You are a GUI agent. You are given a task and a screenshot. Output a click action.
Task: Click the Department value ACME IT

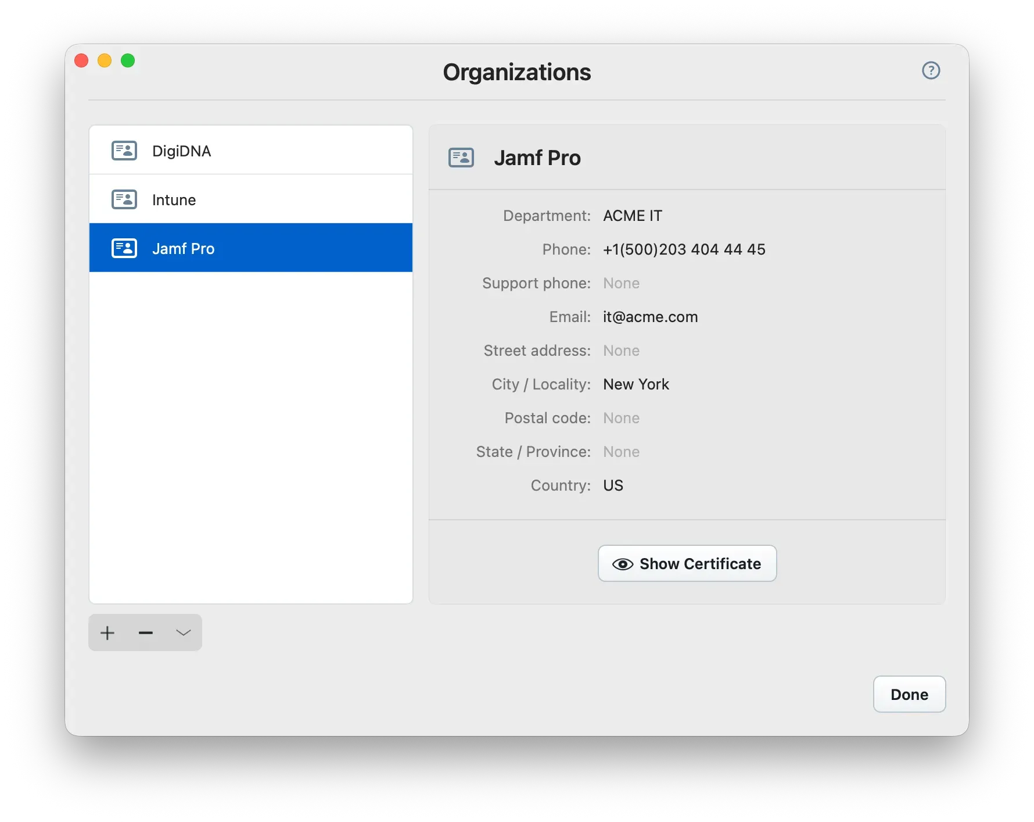click(x=632, y=215)
